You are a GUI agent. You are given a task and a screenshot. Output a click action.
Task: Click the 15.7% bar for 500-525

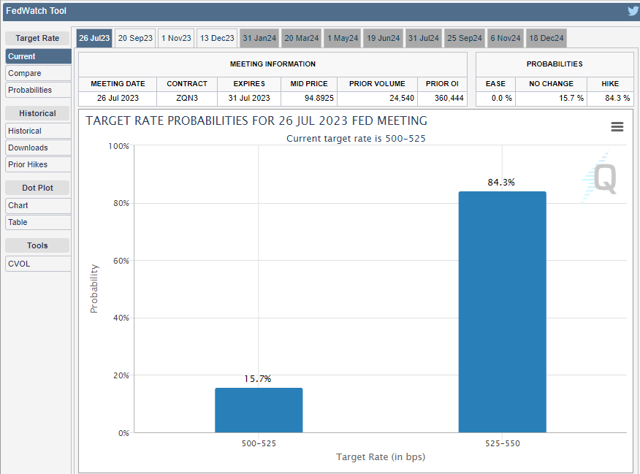[259, 410]
